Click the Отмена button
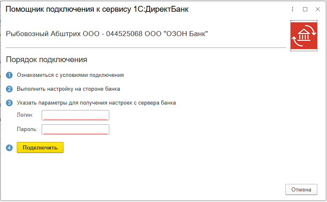The height and width of the screenshot is (202, 327). tap(301, 189)
